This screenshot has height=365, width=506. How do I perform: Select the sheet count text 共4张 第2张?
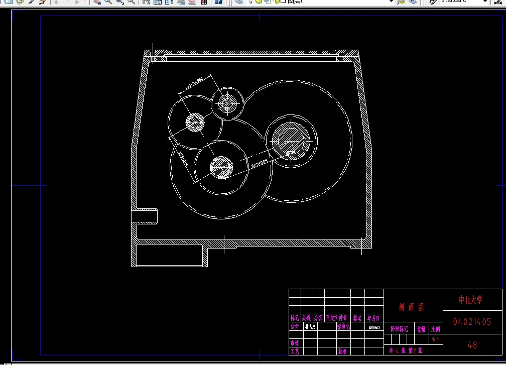click(x=405, y=350)
